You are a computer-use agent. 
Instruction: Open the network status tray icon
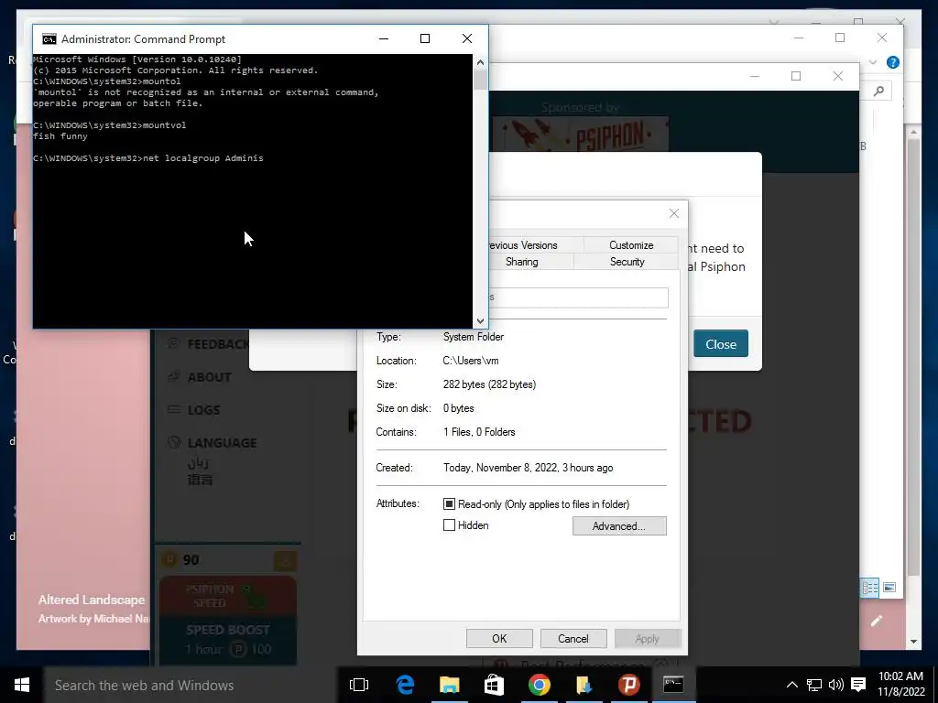point(814,685)
